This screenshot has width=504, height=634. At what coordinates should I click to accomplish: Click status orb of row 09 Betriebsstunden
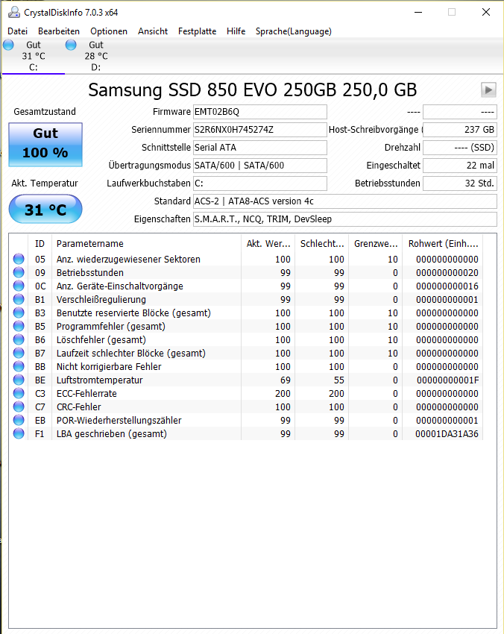19,272
